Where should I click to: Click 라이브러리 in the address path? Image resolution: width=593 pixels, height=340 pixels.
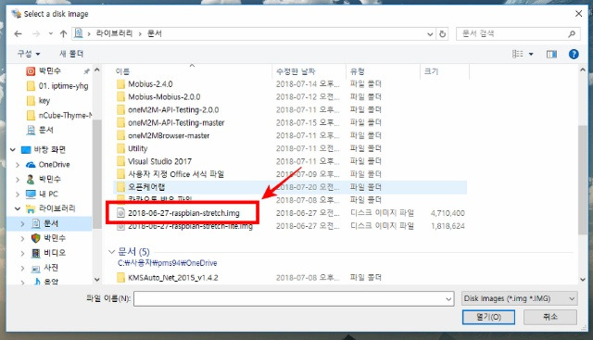[x=114, y=33]
